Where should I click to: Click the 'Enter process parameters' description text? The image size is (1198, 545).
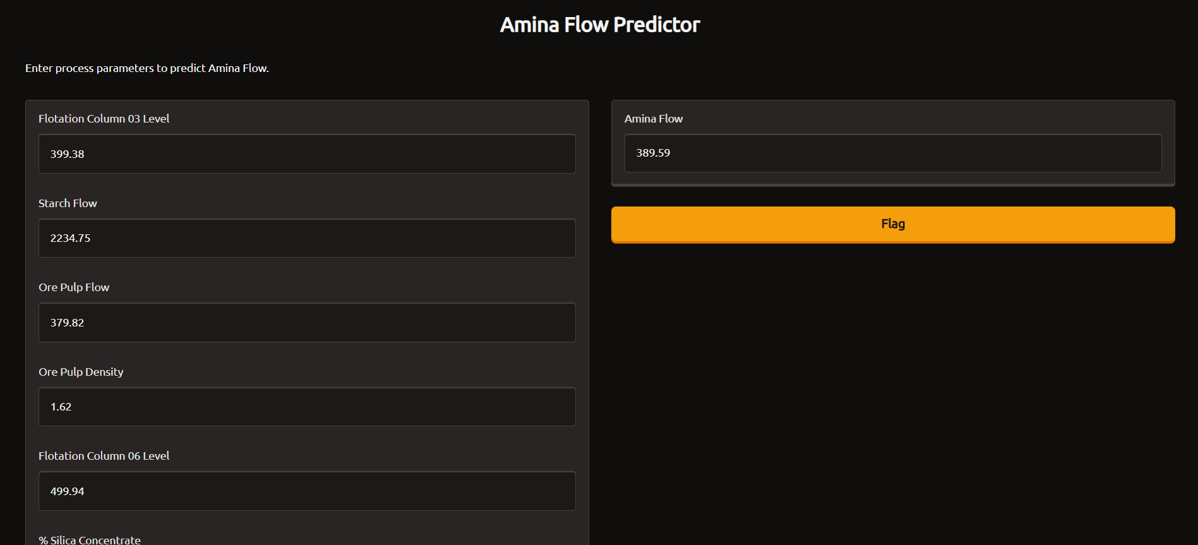click(x=147, y=68)
